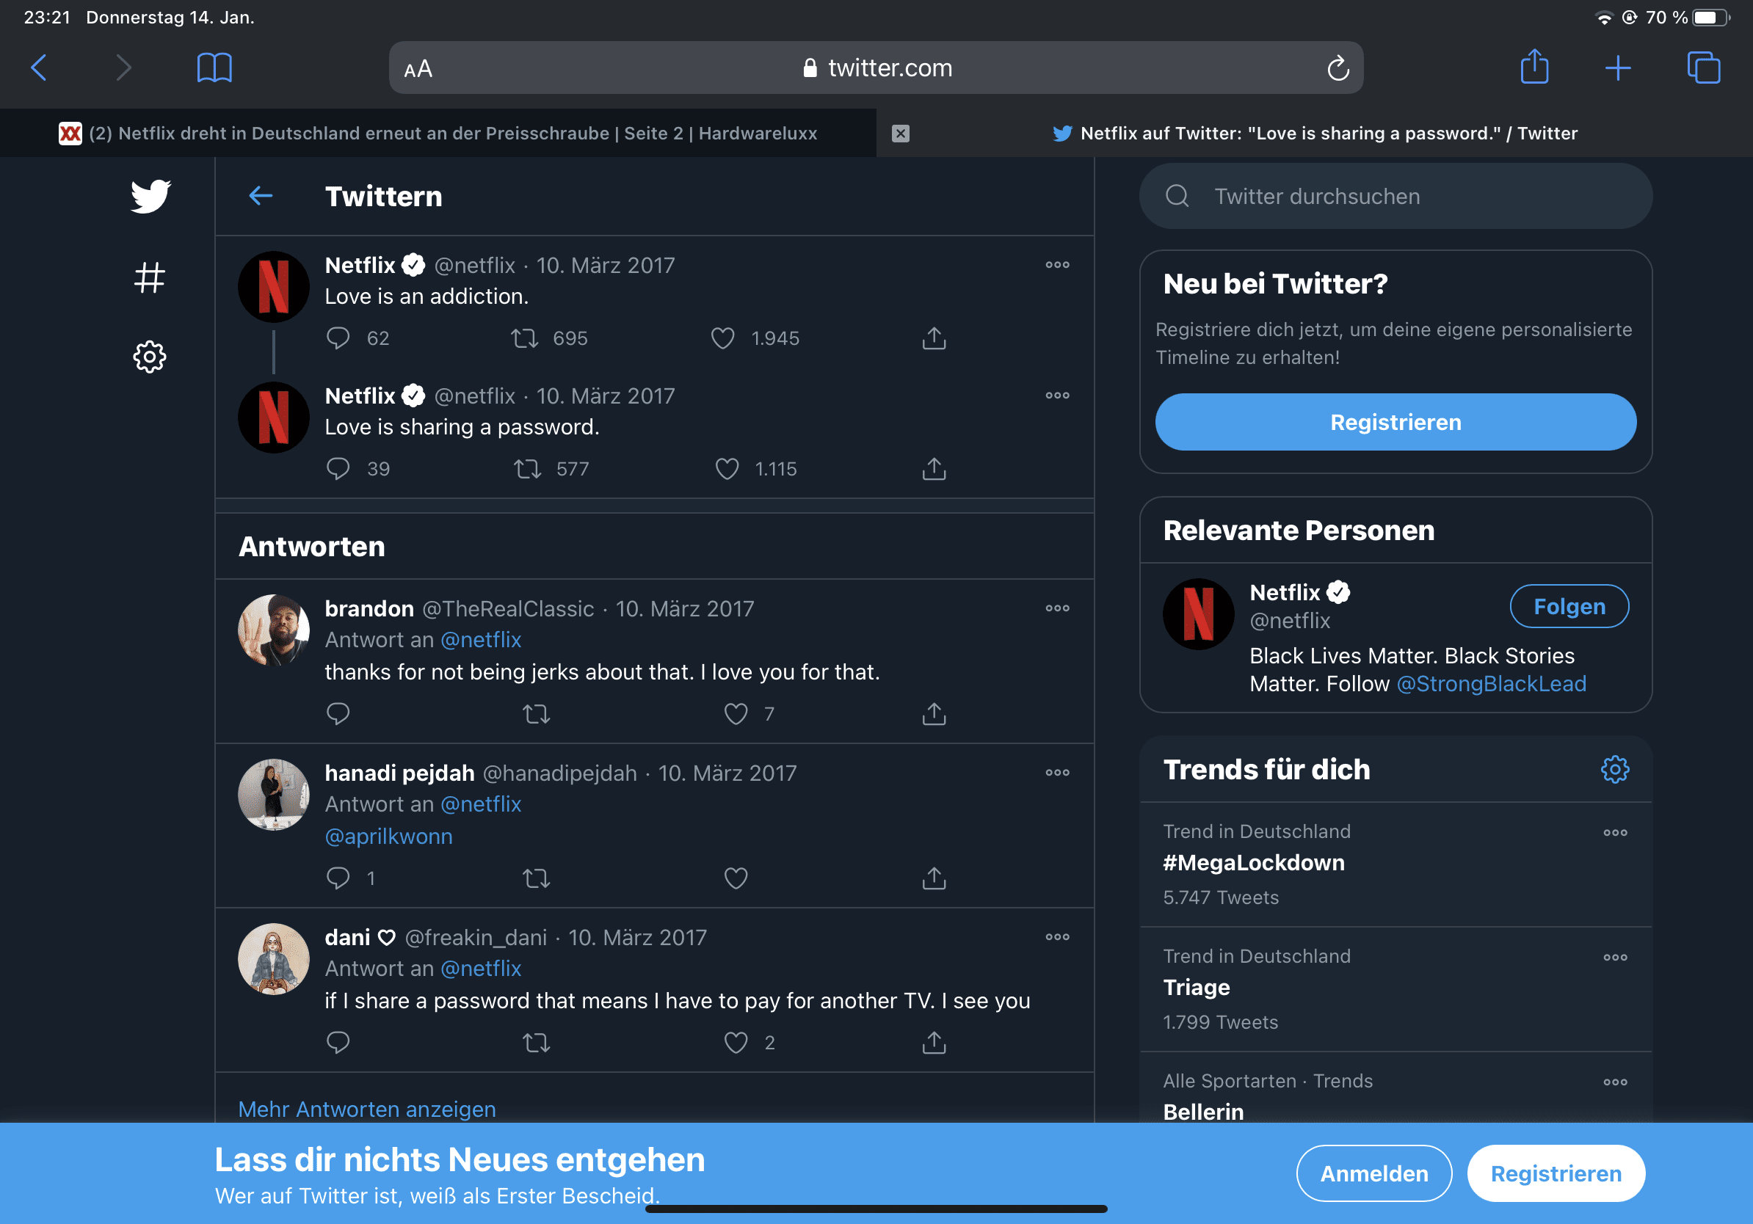Share hanadi pejdah's reply
1753x1224 pixels.
tap(934, 878)
